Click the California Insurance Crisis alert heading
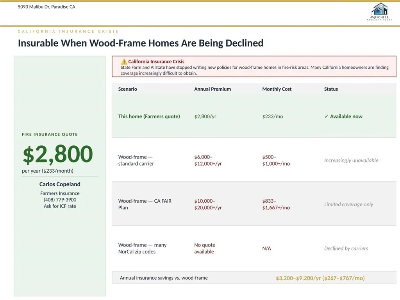This screenshot has width=400, height=300. 156,62
